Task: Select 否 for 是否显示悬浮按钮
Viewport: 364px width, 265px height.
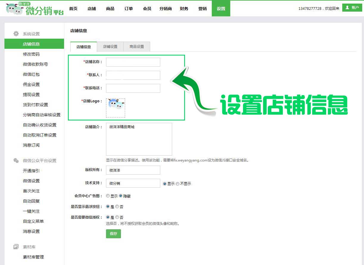Action: pyautogui.click(x=117, y=206)
